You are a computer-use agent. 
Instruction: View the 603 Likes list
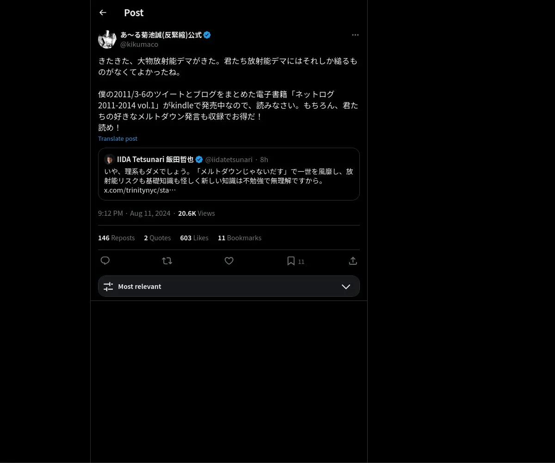coord(194,238)
